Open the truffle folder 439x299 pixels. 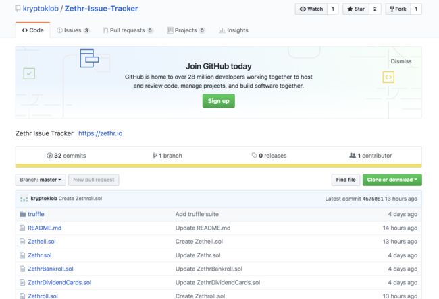coord(36,214)
